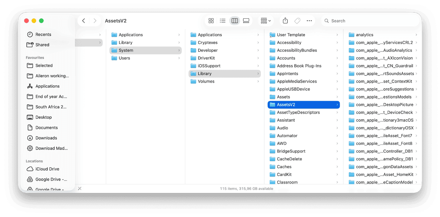
Task: Click the analytics folder icon
Action: 351,35
